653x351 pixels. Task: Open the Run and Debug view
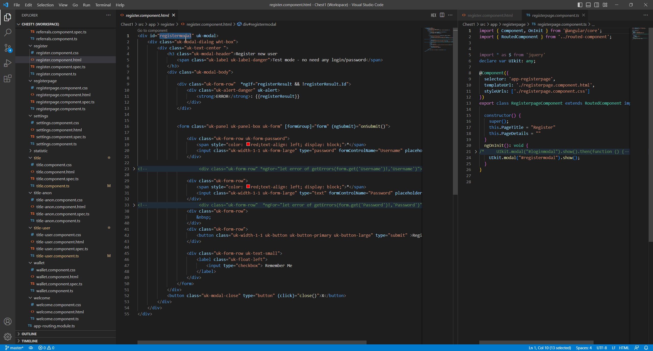(8, 63)
